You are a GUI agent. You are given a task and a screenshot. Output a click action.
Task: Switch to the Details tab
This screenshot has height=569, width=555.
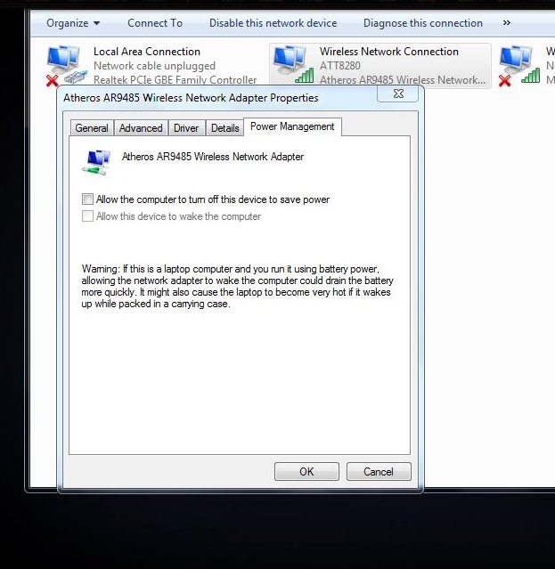pos(225,128)
